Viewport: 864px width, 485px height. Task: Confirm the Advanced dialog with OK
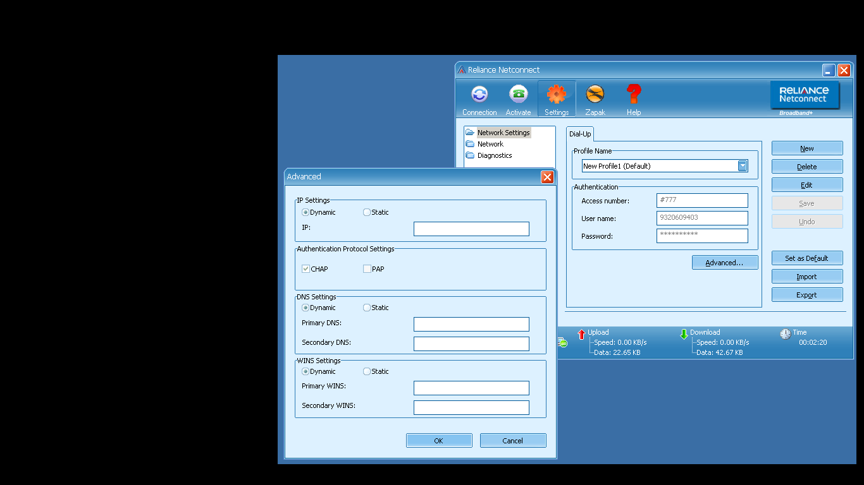tap(439, 441)
